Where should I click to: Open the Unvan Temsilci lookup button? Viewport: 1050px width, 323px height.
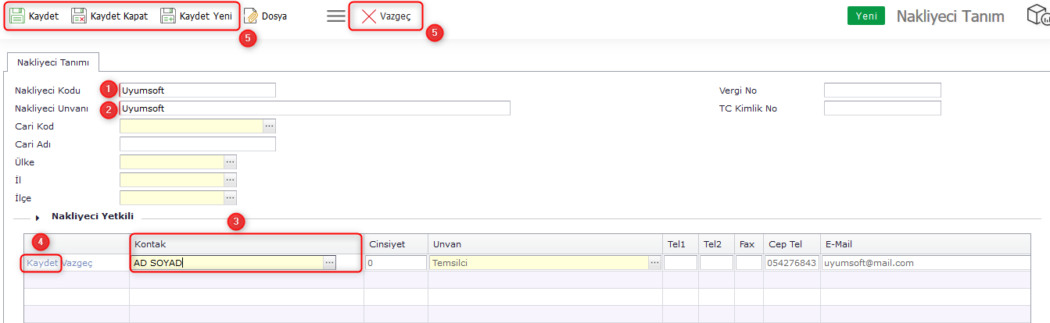(x=654, y=263)
